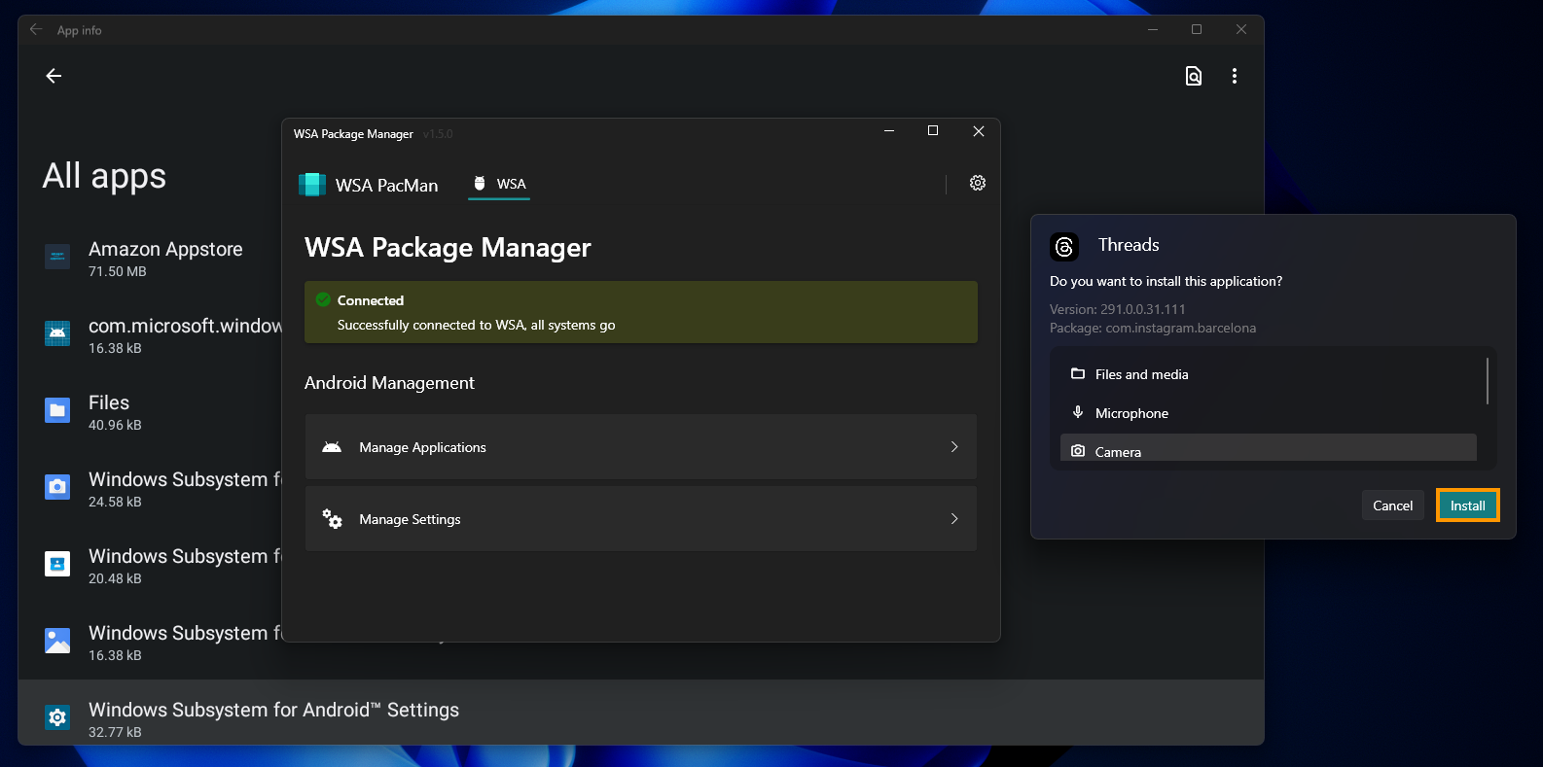Viewport: 1543px width, 767px height.
Task: Click the Manage Applications android icon
Action: pos(332,447)
